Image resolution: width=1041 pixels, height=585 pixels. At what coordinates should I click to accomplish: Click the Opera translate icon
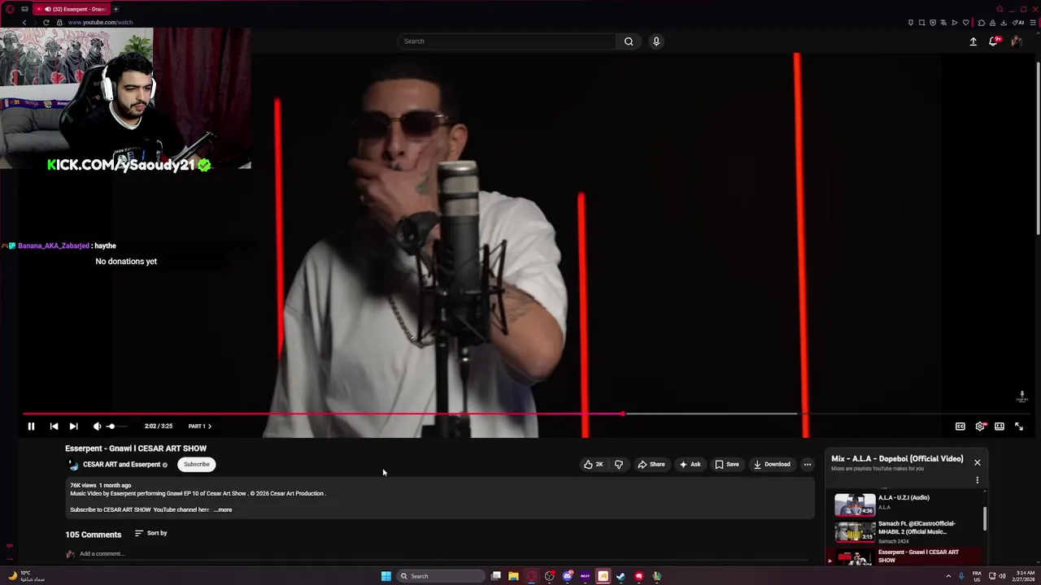[x=943, y=23]
